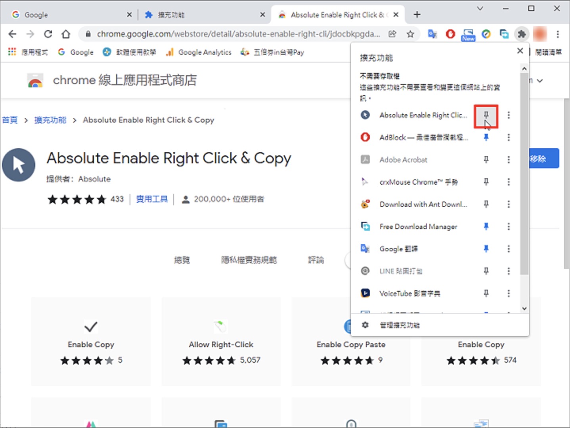Click the Adobe Acrobat icon in list
The width and height of the screenshot is (570, 428).
coord(365,159)
